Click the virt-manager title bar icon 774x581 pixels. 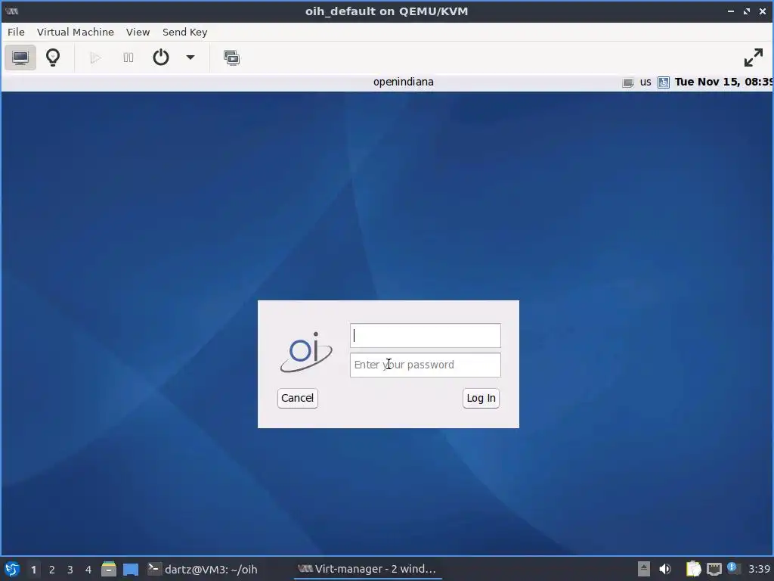[12, 11]
